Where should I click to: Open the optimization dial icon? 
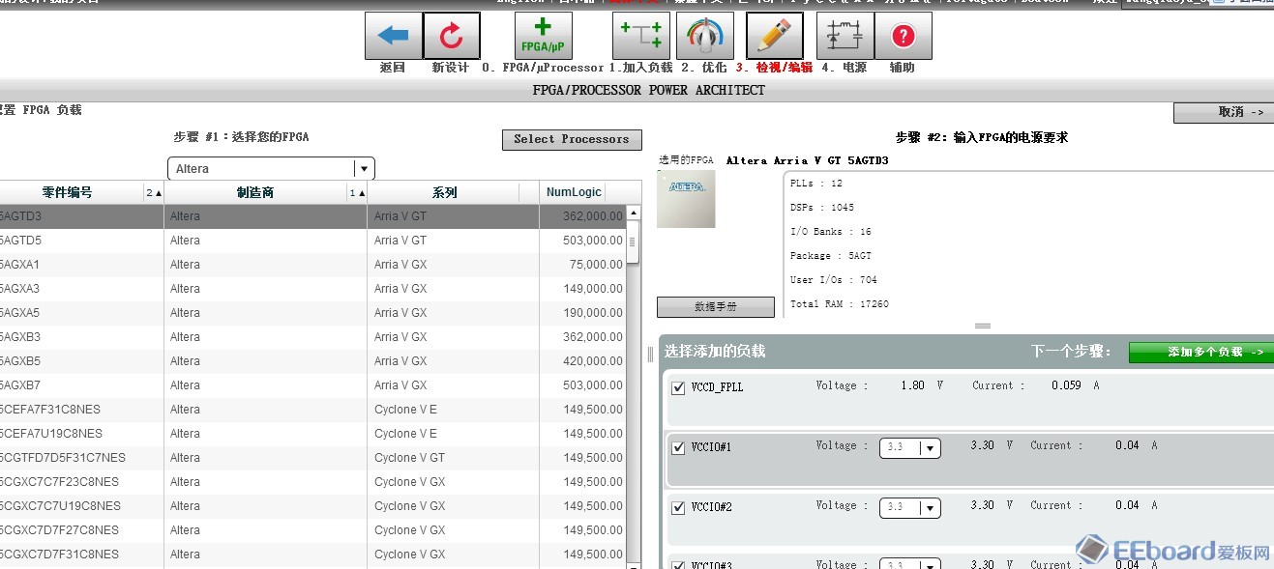point(704,36)
